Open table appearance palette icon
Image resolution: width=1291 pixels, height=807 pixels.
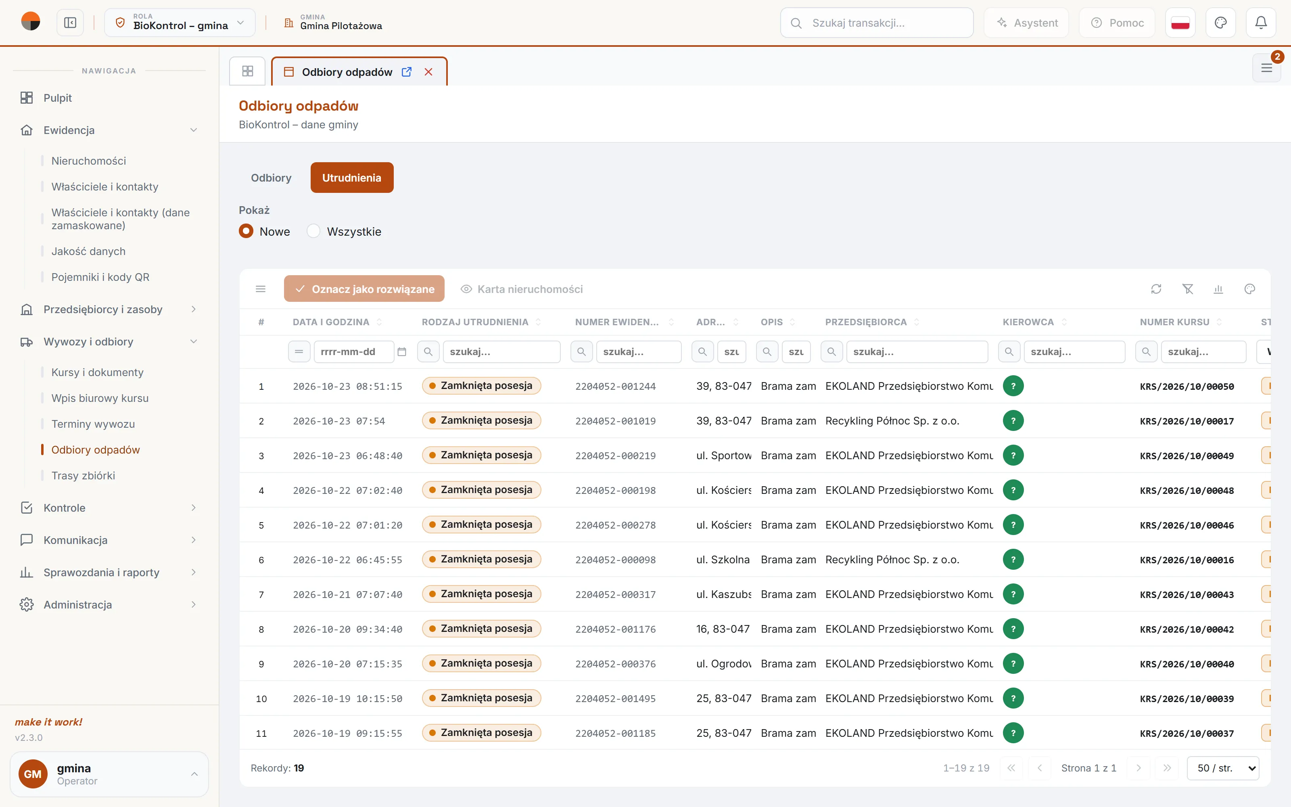[1250, 289]
